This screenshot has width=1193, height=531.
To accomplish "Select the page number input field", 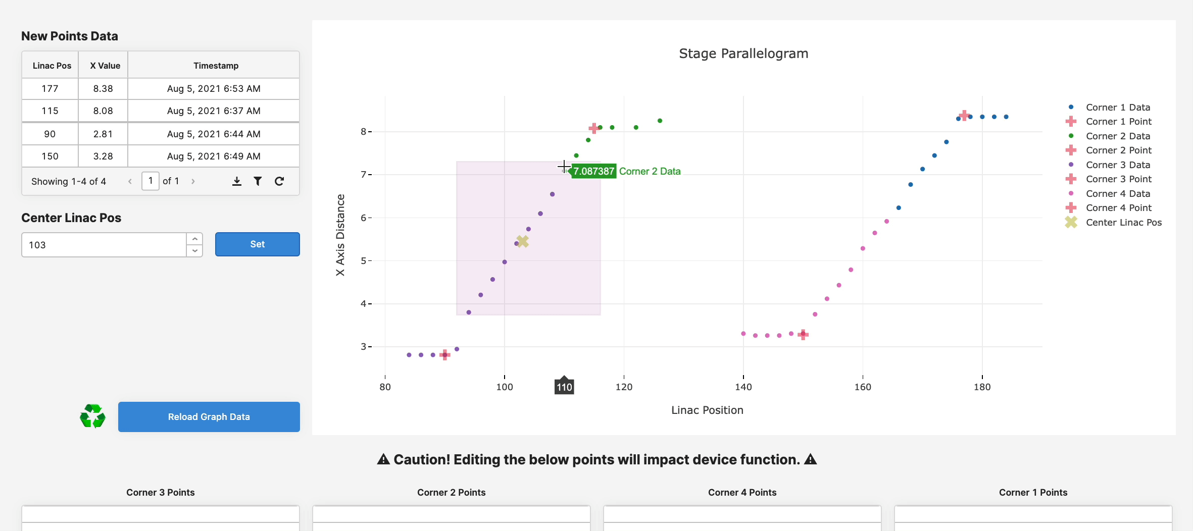I will [151, 181].
